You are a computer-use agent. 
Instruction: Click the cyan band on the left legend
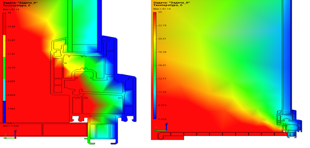point(4,90)
